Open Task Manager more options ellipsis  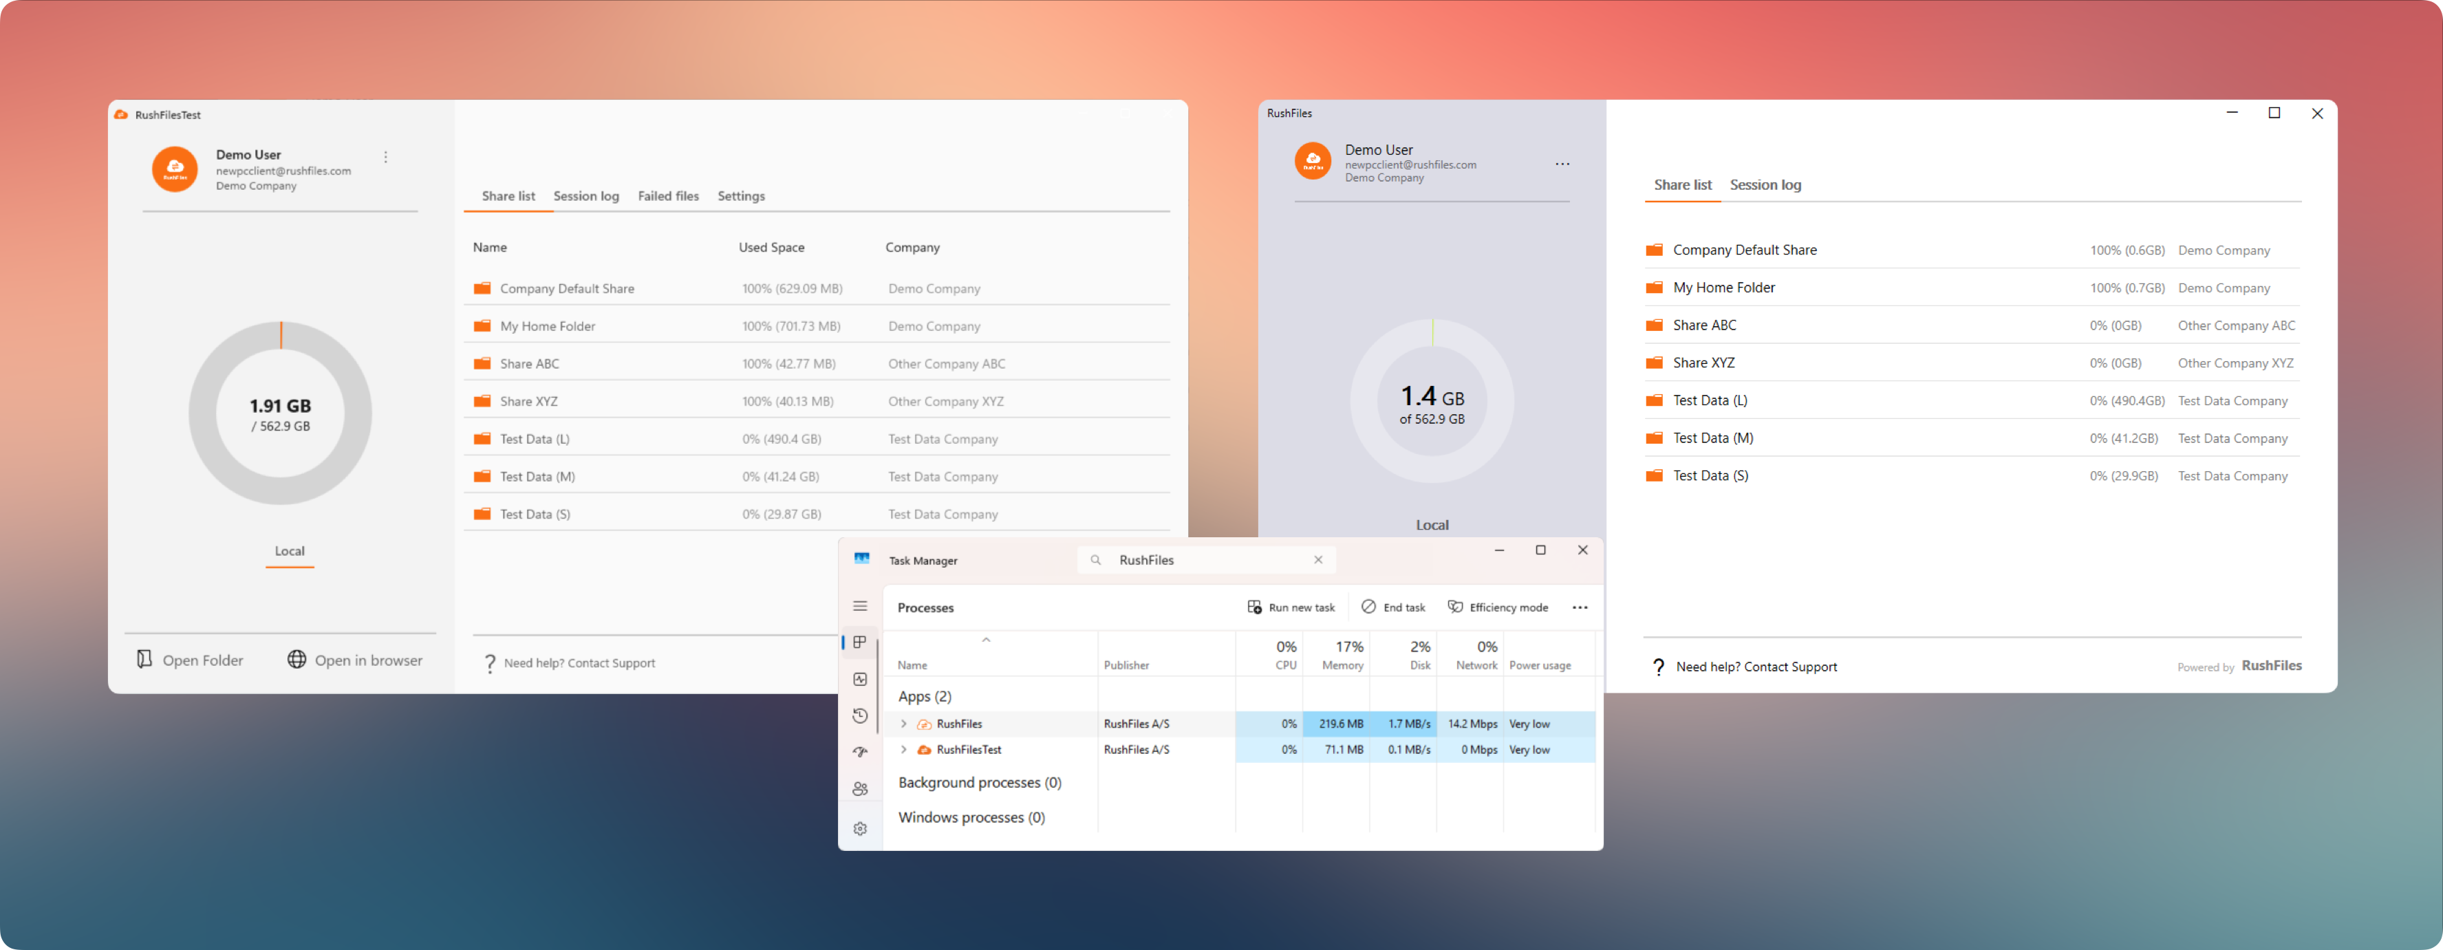pos(1579,607)
